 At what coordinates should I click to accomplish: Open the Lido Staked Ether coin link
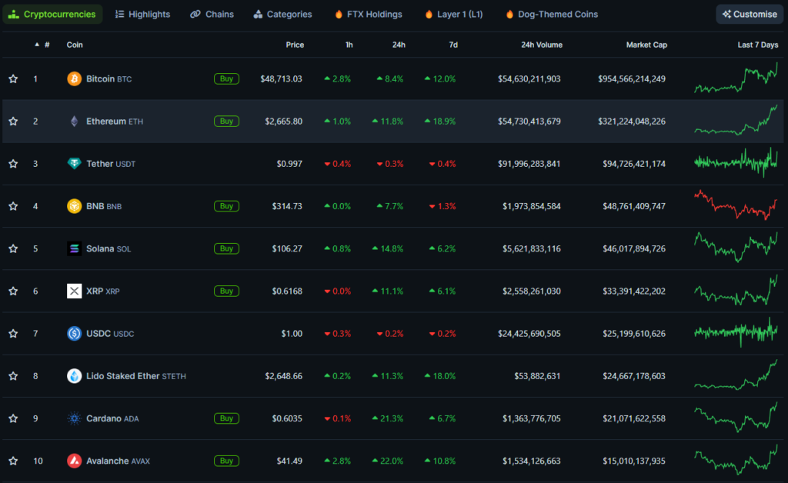123,376
